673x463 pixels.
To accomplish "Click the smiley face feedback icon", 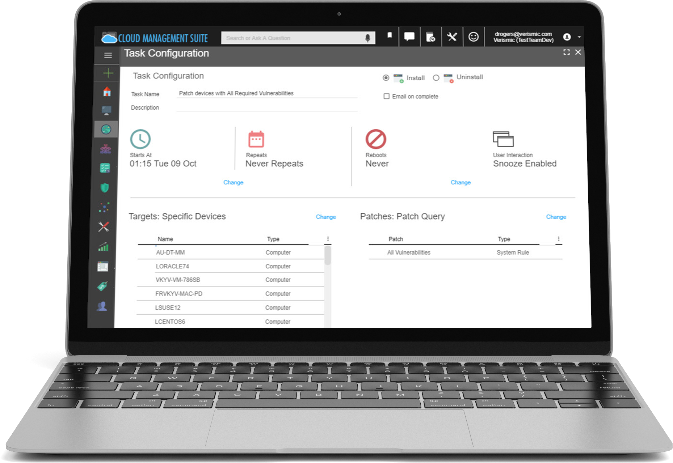I will pos(473,37).
